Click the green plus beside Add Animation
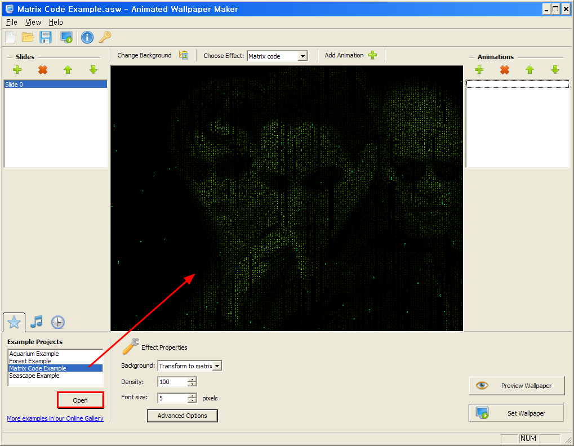Viewport: 574px width, 446px height. [373, 55]
